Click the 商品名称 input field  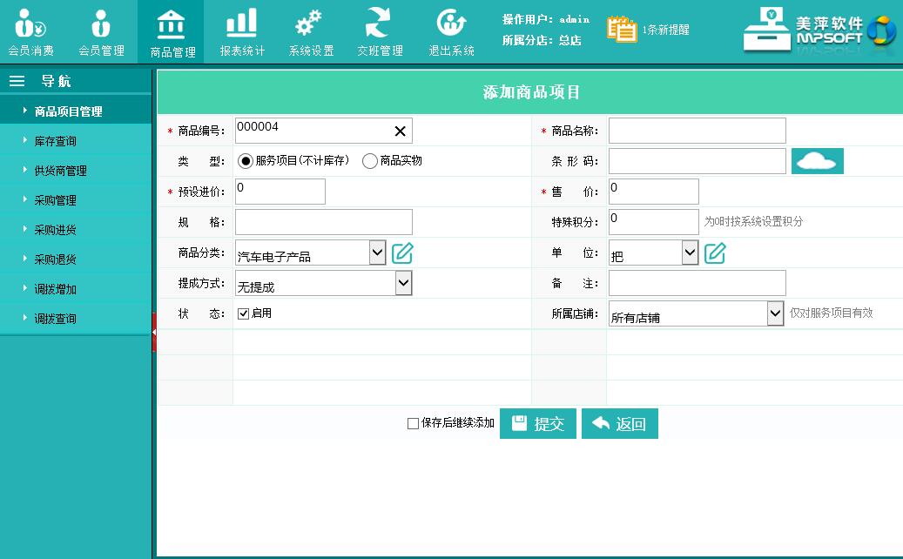[x=697, y=131]
